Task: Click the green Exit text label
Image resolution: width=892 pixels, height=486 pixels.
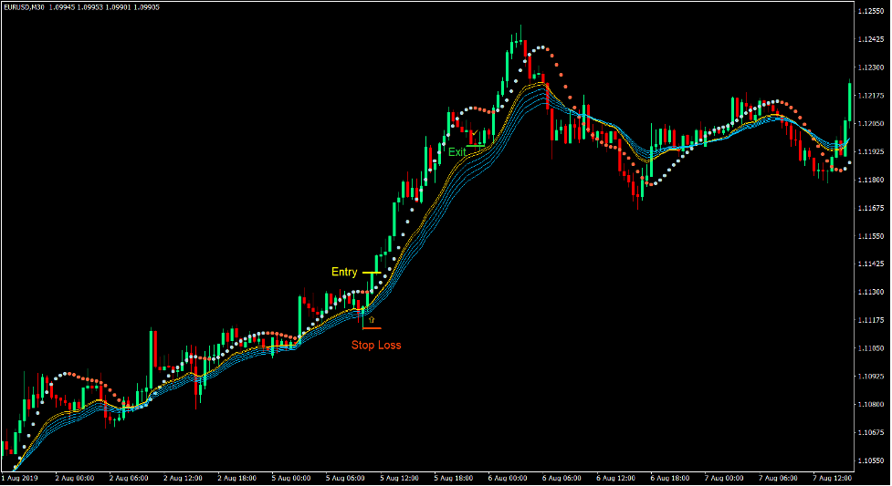Action: [456, 152]
